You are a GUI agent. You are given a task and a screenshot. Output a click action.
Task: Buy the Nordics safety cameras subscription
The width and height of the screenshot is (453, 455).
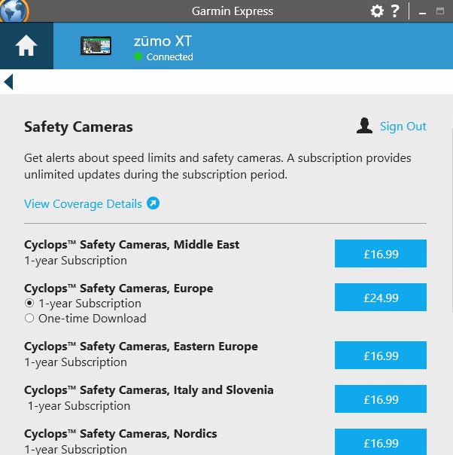click(x=381, y=441)
